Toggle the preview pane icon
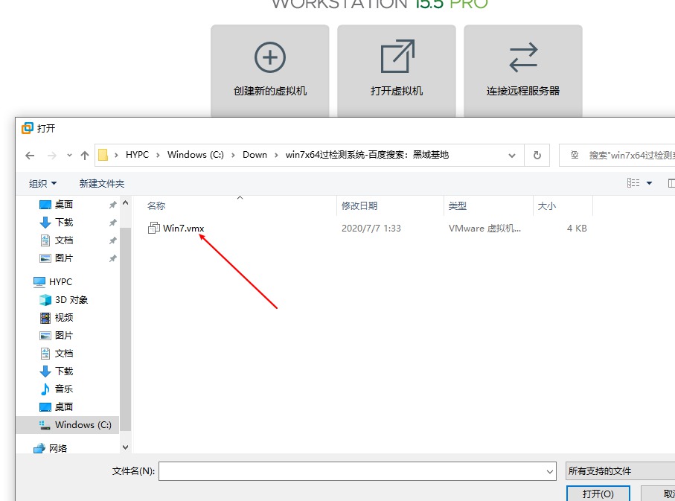 coord(671,183)
